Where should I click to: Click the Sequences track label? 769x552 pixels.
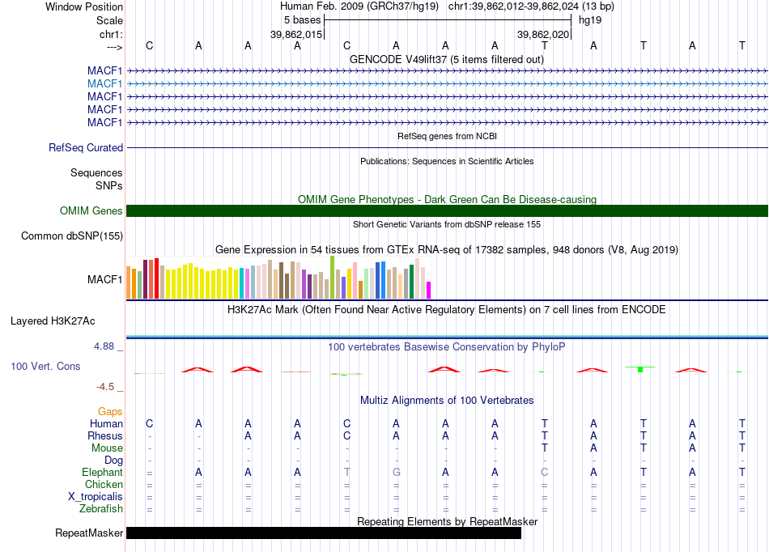(x=96, y=172)
